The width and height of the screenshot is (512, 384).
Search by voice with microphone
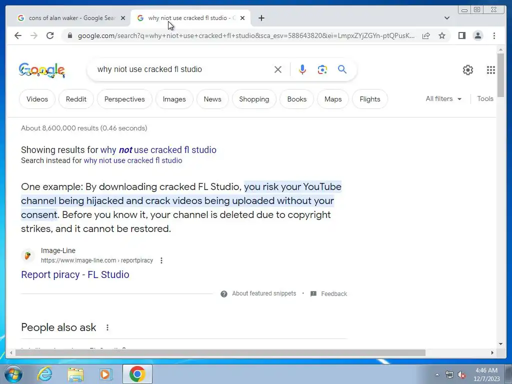pyautogui.click(x=302, y=69)
